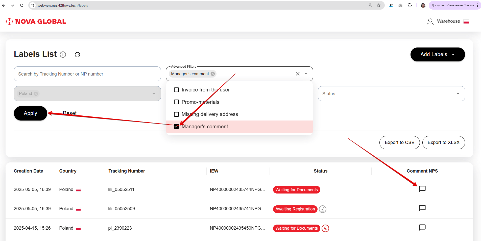The width and height of the screenshot is (481, 241).
Task: Click the info icon next to Labels List
Action: click(63, 55)
